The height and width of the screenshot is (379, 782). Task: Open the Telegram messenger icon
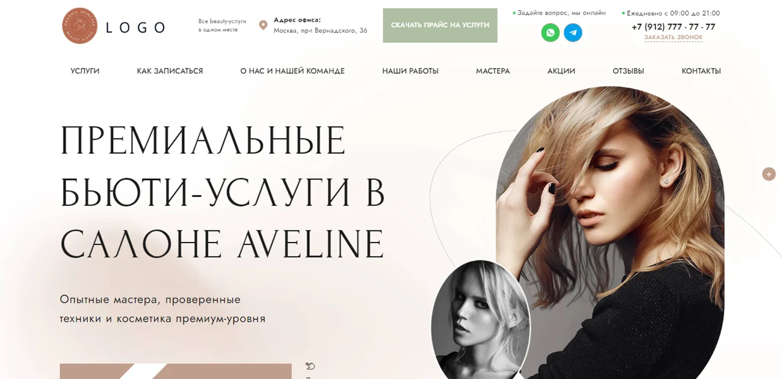click(x=573, y=32)
